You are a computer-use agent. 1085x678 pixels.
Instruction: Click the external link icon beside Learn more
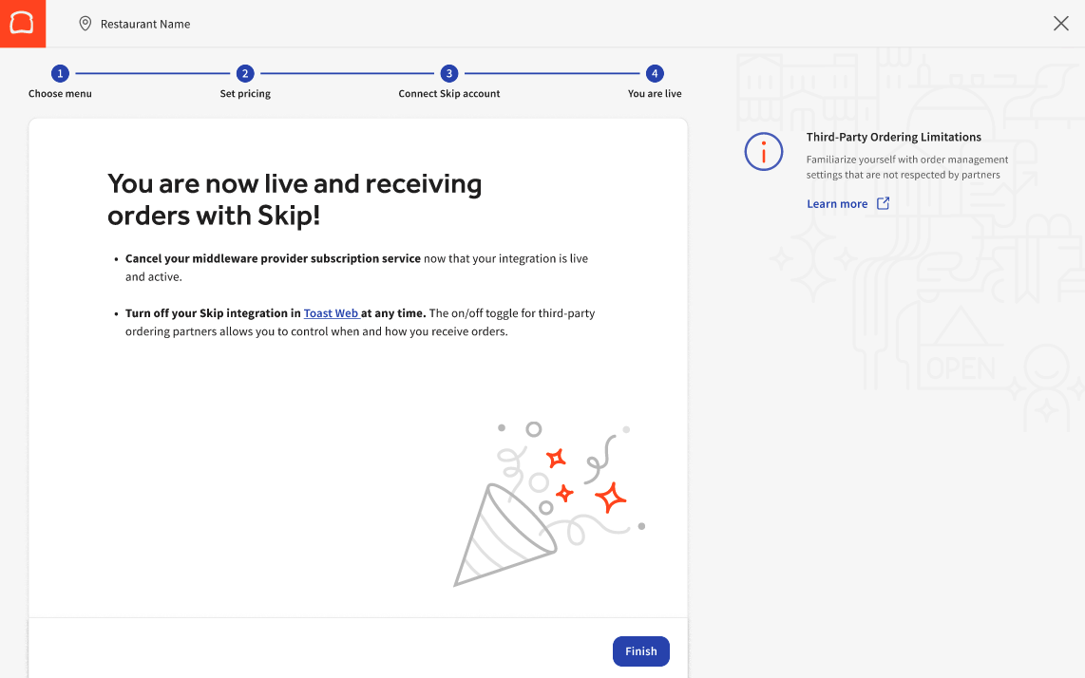click(883, 203)
